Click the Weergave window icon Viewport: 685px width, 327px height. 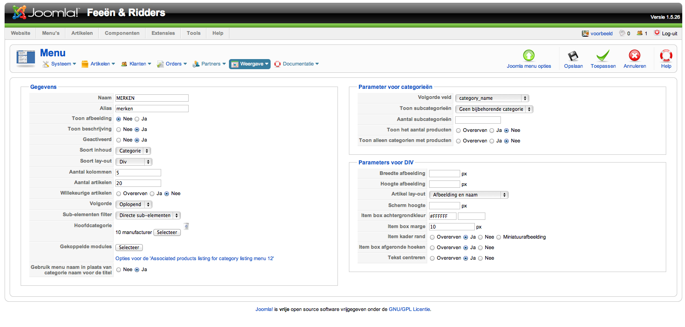tap(235, 64)
